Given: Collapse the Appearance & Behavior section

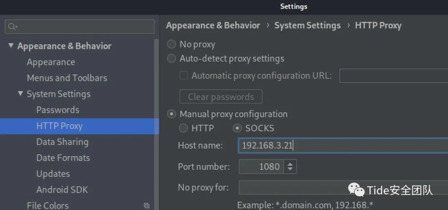Looking at the screenshot, I should (11, 46).
